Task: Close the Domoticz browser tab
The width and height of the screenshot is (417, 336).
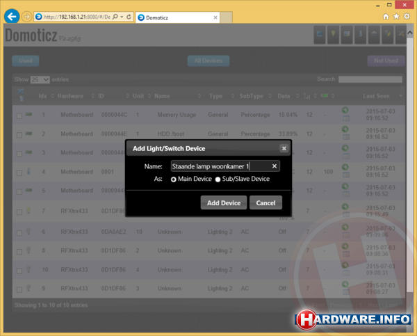Action: click(x=215, y=17)
